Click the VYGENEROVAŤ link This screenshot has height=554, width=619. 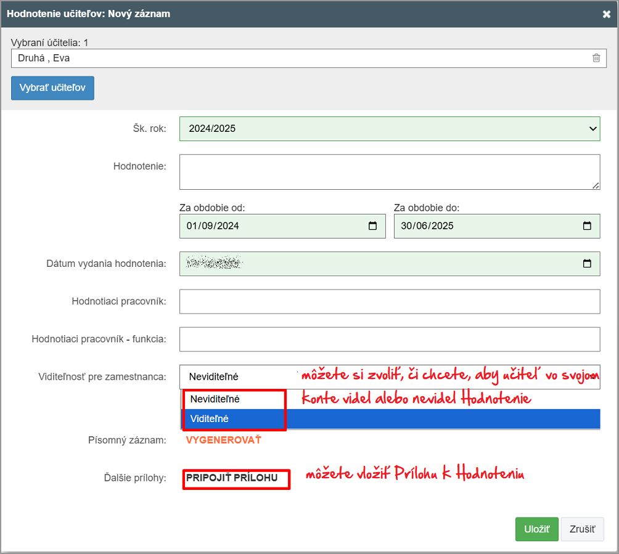[x=224, y=440]
